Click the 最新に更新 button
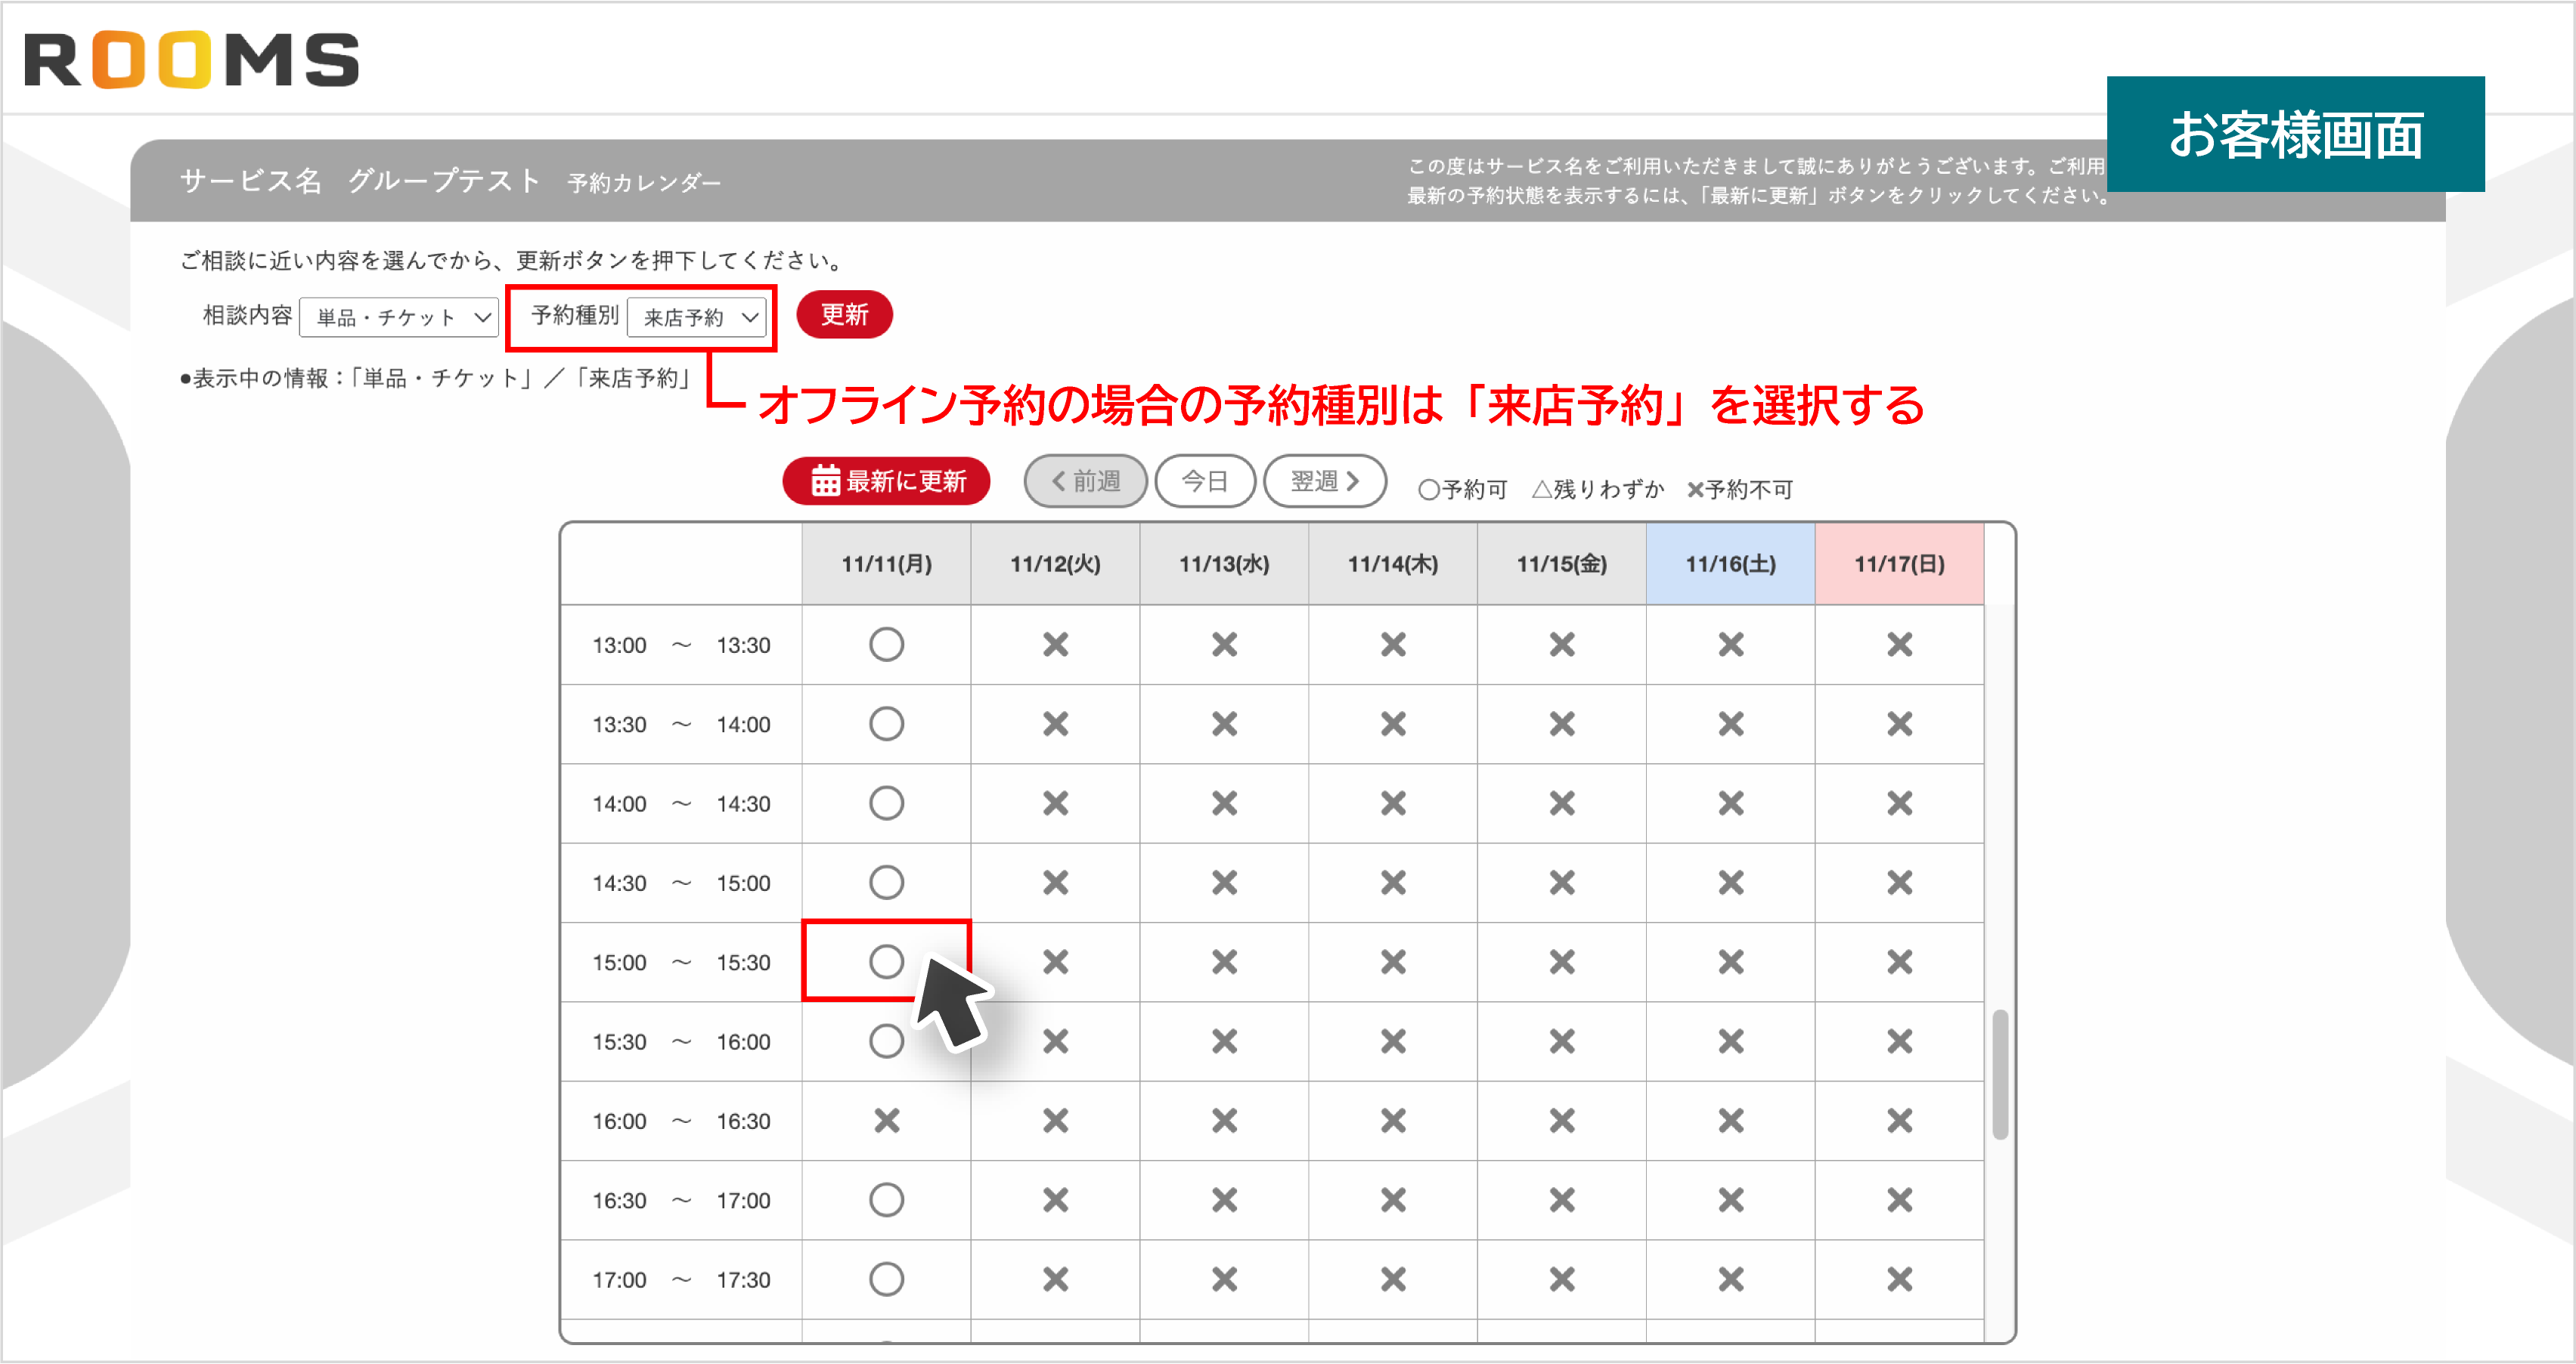The image size is (2576, 1364). tap(886, 481)
